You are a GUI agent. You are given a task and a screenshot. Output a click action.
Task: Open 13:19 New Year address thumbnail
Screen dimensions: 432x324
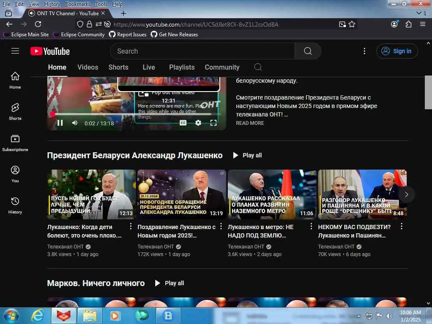tap(181, 194)
